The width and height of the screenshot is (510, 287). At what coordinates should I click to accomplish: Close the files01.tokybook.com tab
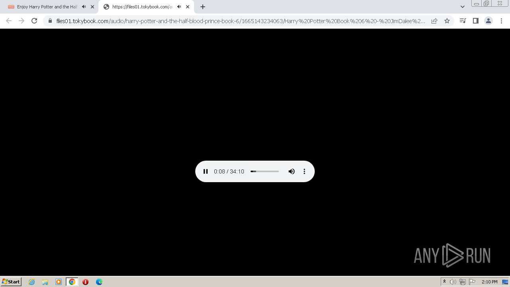click(x=188, y=7)
